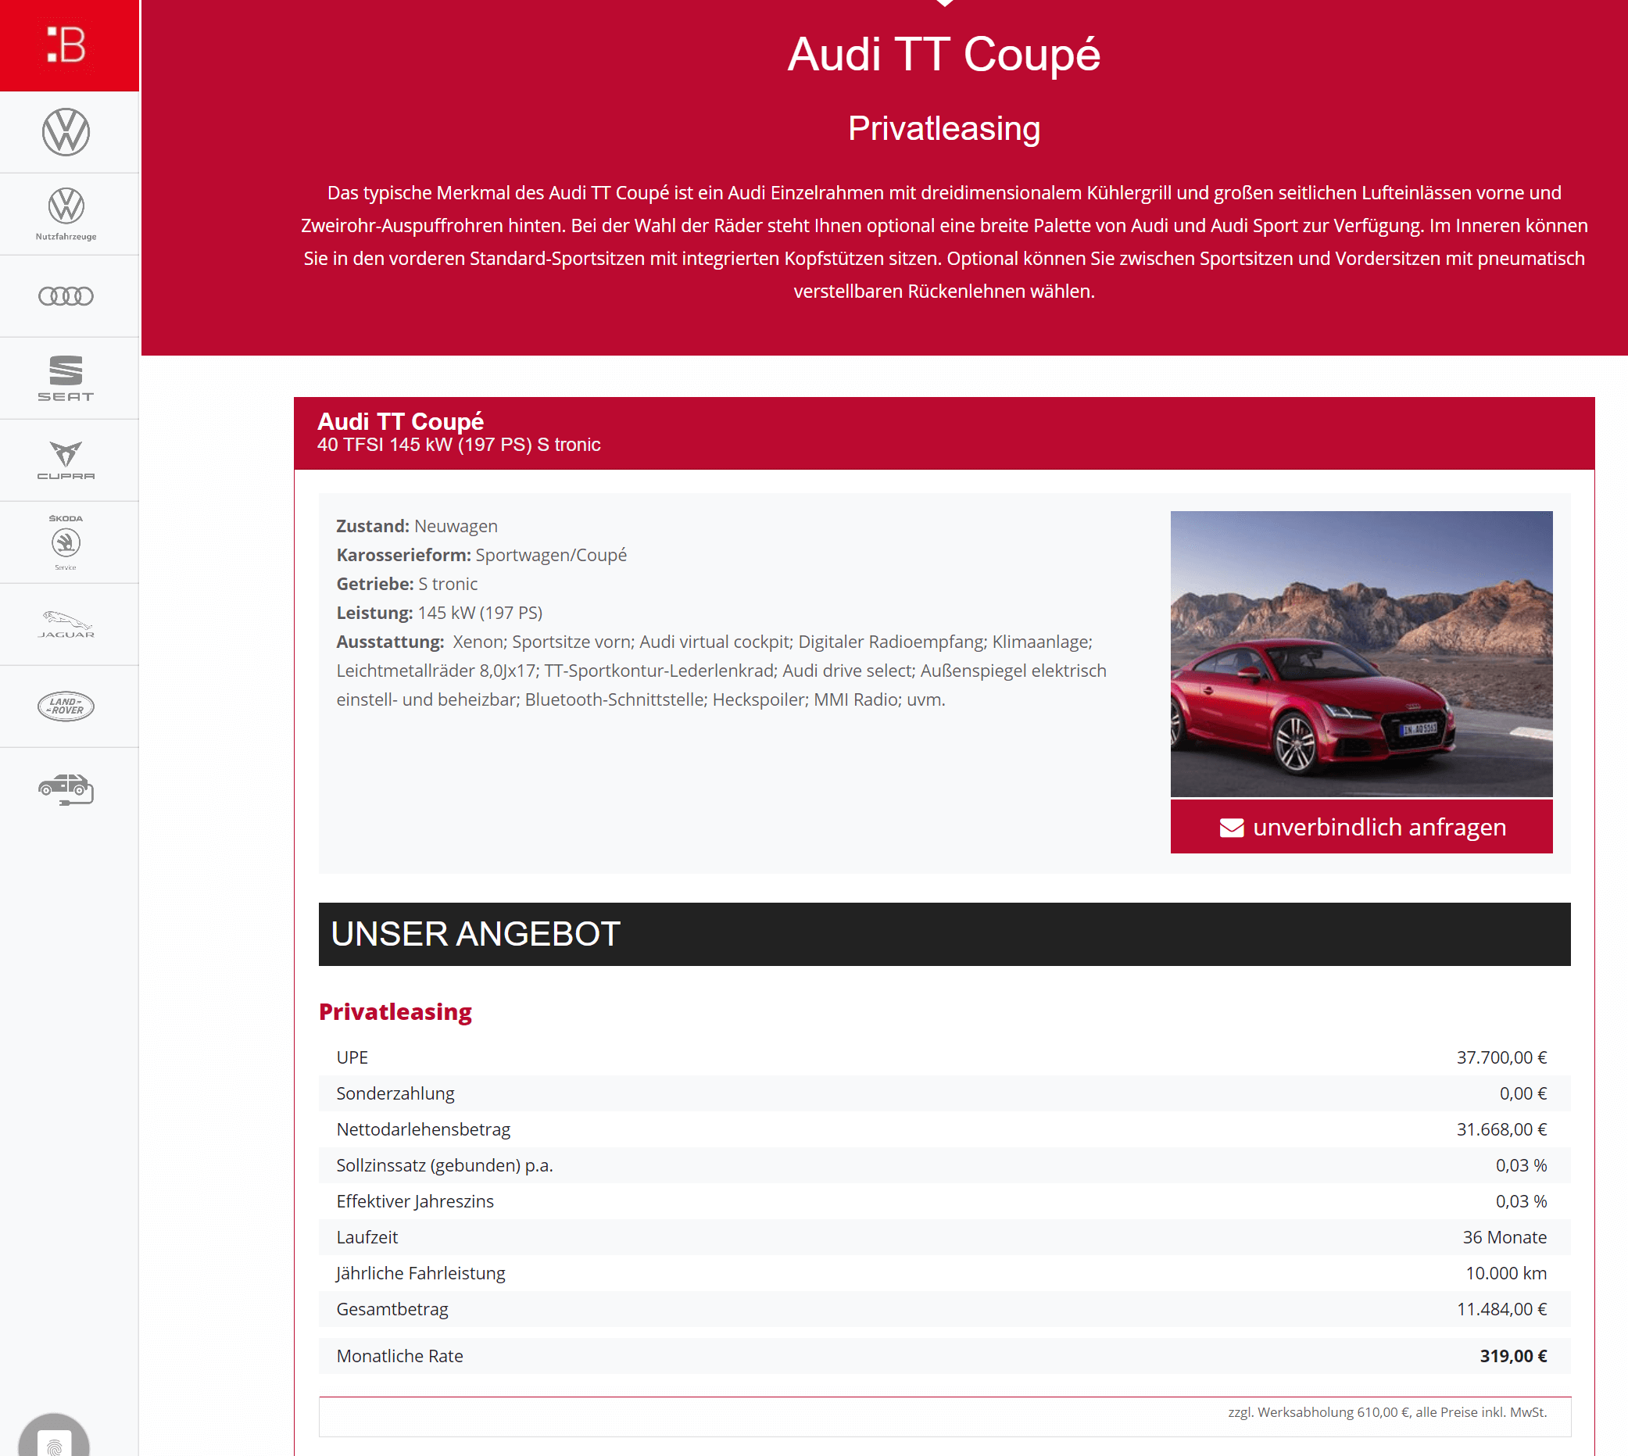Click 'Zustand: Neuwagen' line
The height and width of the screenshot is (1456, 1628).
coord(417,527)
